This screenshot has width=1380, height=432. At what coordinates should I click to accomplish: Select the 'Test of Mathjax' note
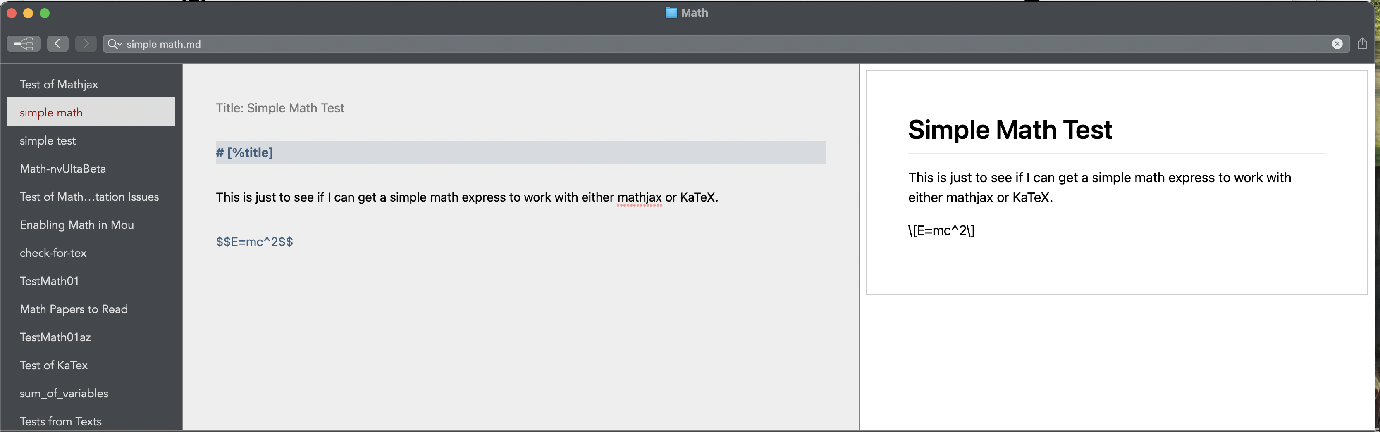pos(59,84)
